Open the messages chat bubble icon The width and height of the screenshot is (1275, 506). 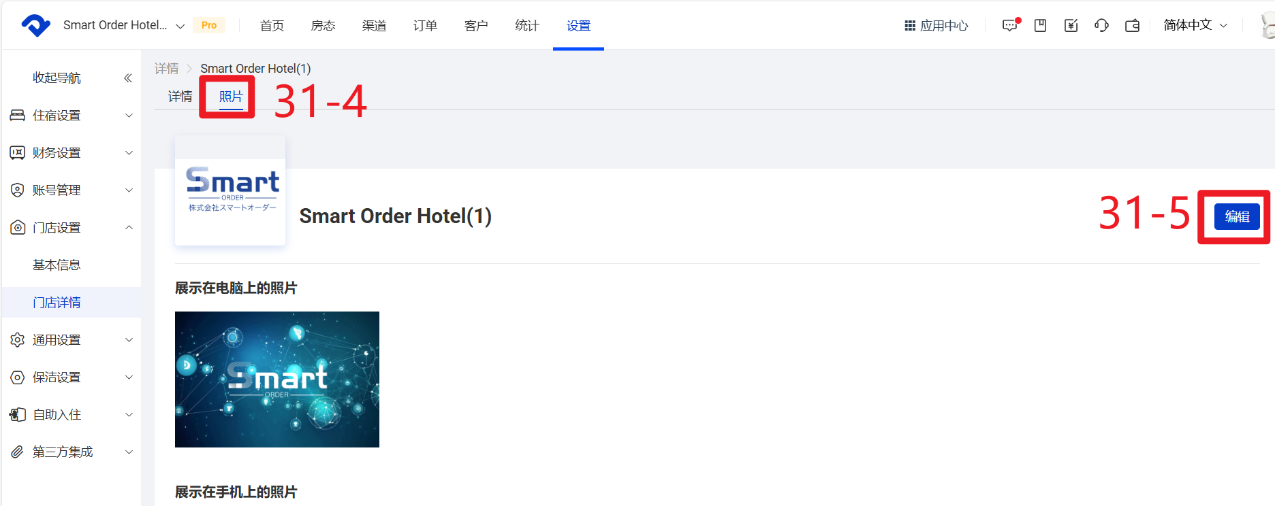[x=1009, y=26]
